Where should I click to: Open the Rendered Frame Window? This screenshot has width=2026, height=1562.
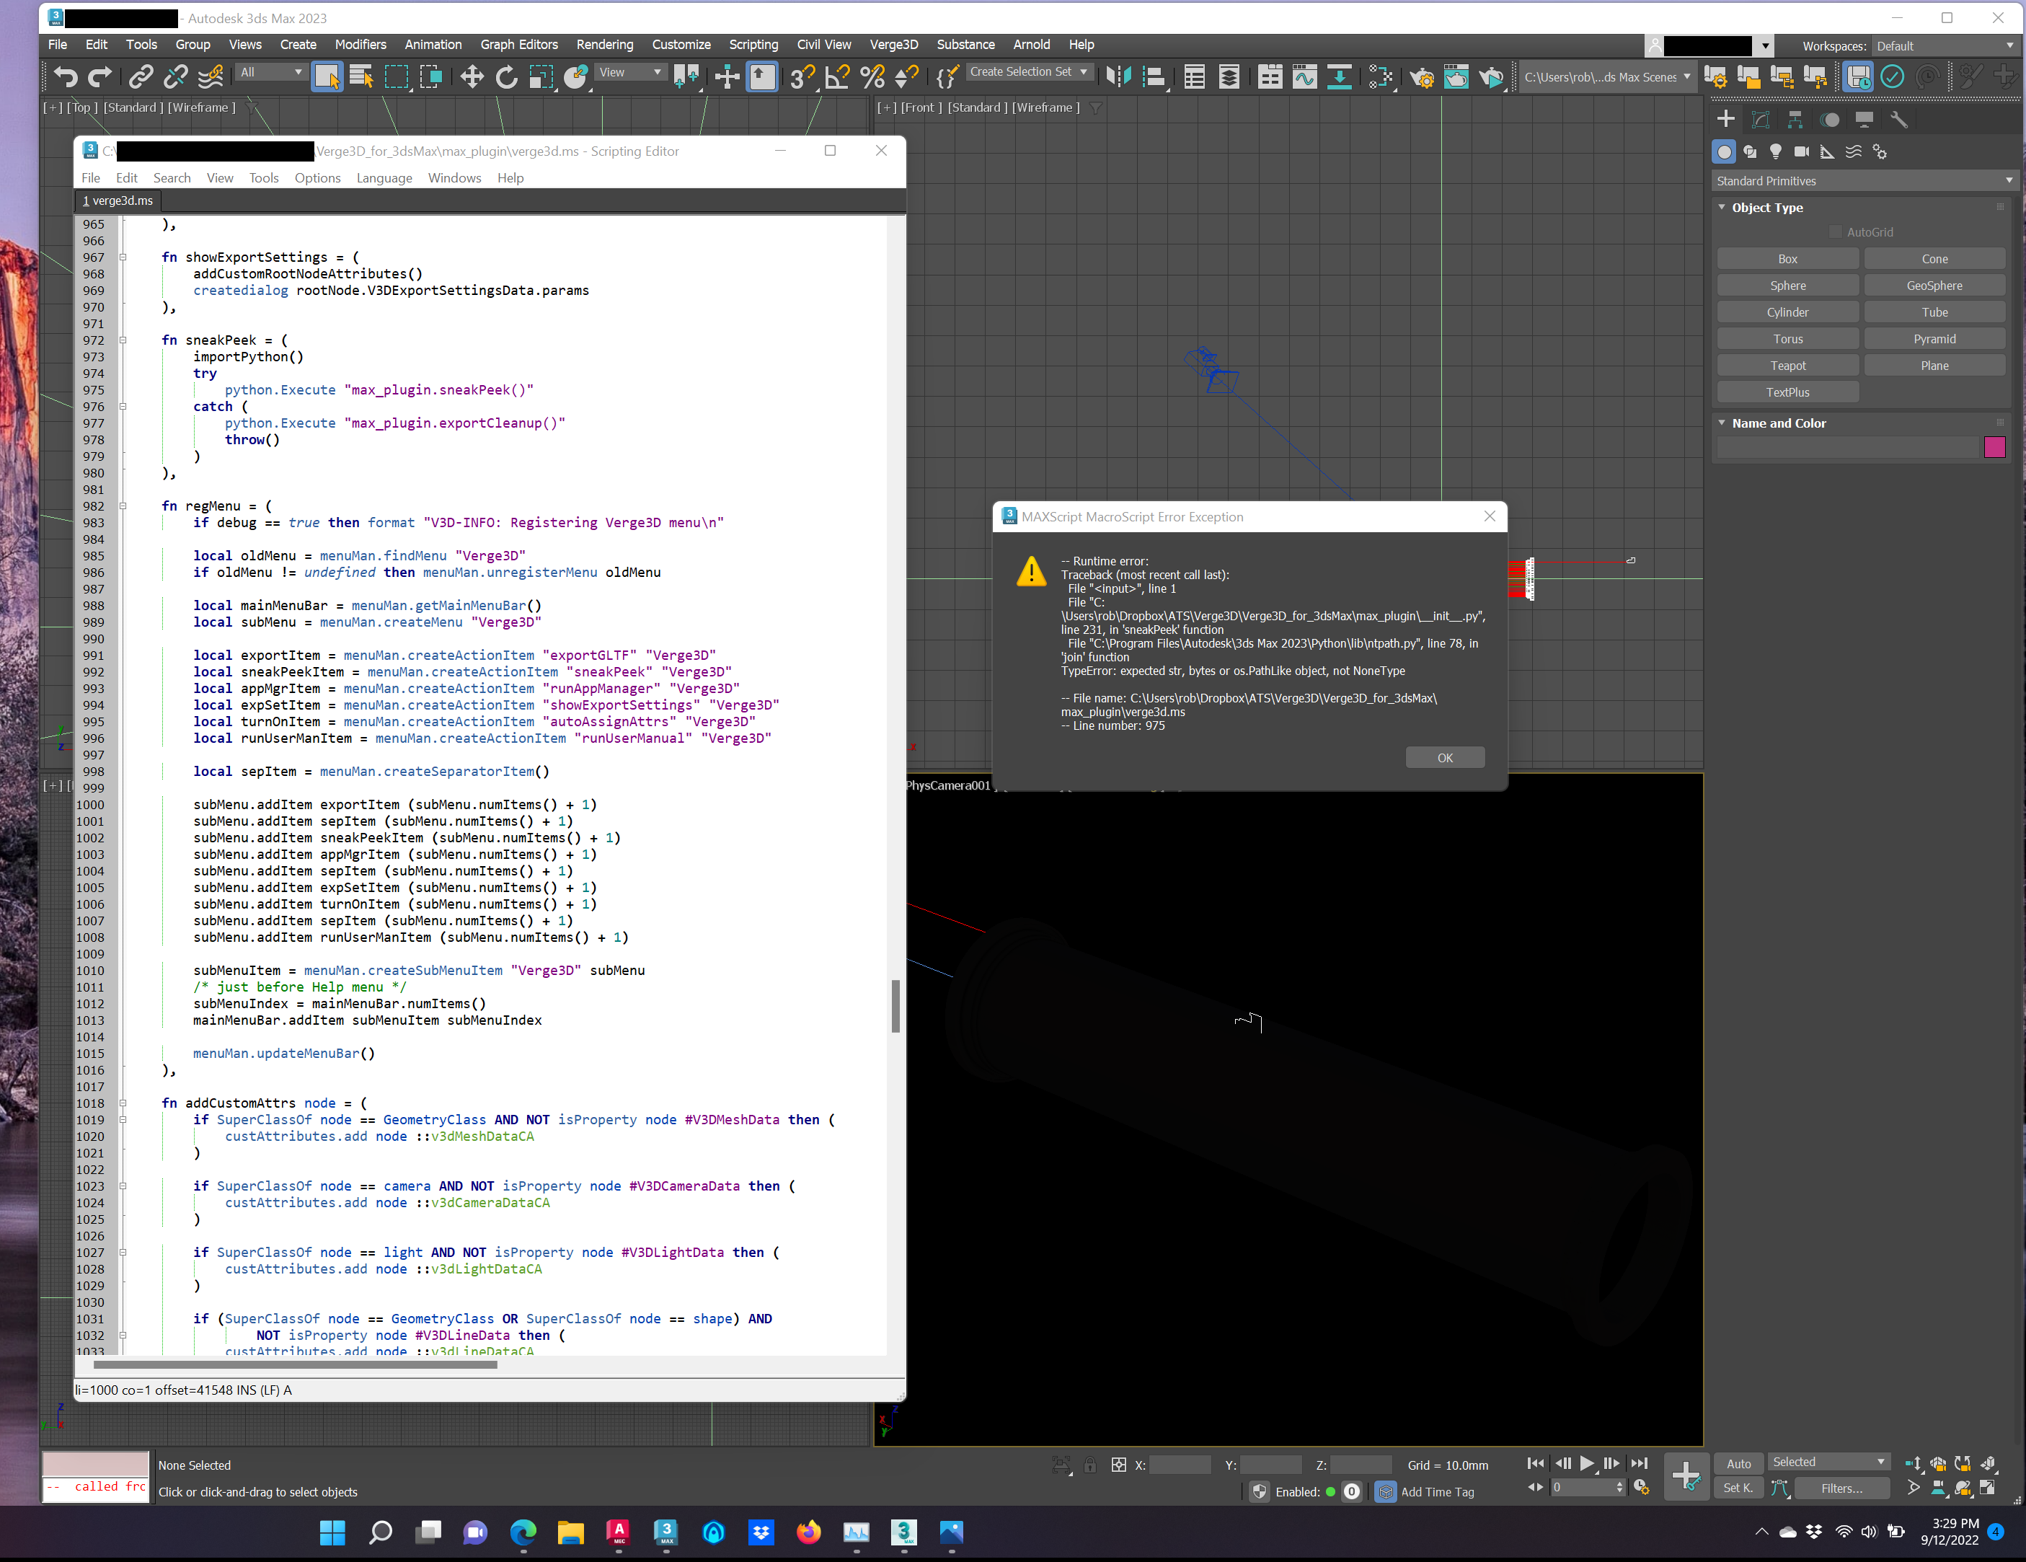click(1456, 77)
